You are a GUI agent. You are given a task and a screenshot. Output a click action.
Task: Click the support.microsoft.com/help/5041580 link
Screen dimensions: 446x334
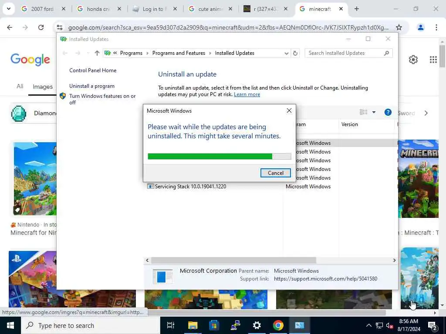point(325,279)
